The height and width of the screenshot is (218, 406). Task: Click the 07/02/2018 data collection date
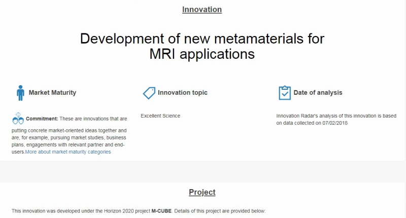tap(334, 123)
